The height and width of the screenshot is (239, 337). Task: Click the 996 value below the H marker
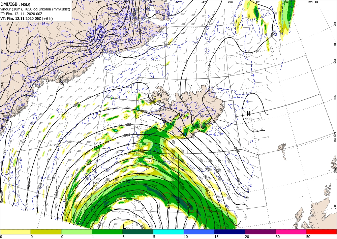[x=248, y=119]
